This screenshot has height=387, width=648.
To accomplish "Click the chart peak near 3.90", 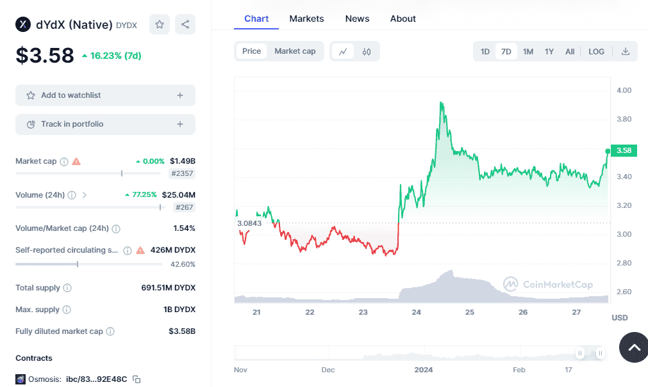I will pos(442,103).
